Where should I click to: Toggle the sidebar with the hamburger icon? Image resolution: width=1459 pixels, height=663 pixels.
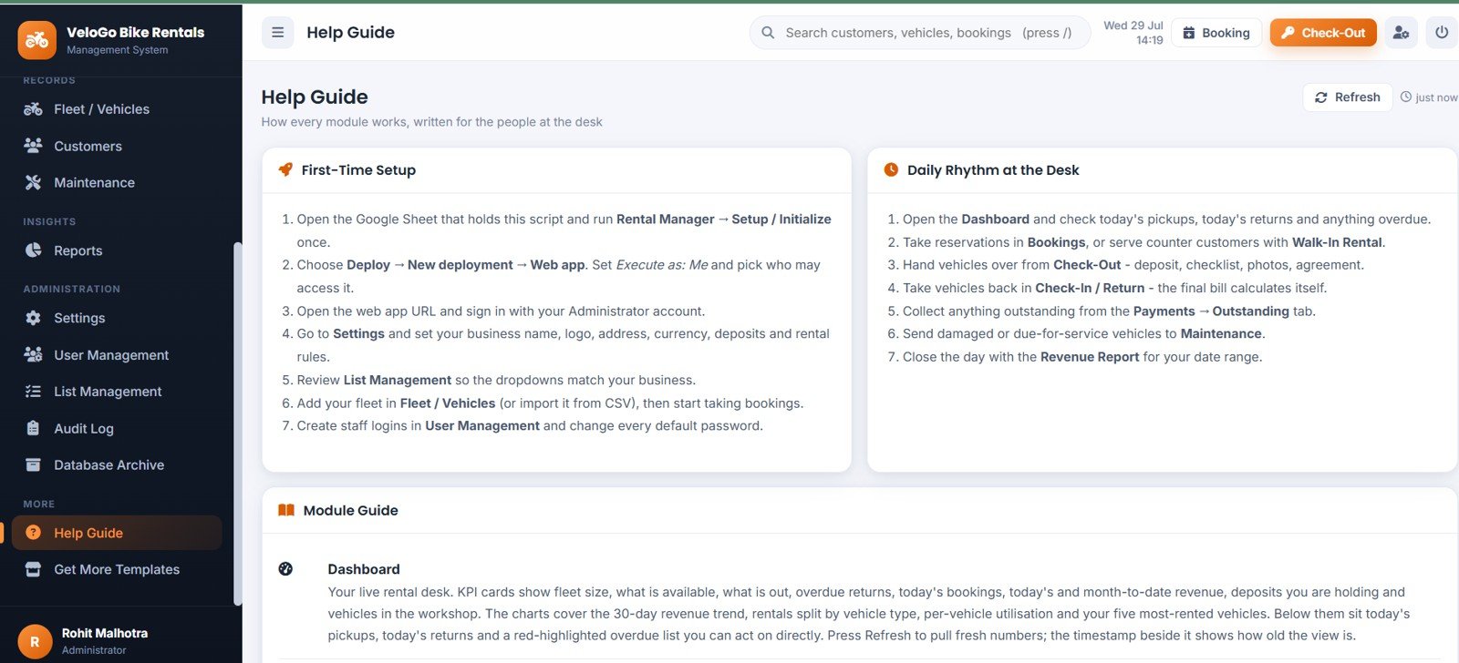click(x=277, y=33)
